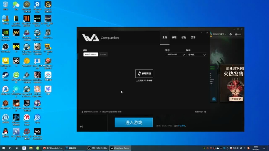This screenshot has height=151, width=269.
Task: Click the taskbar clock and date
Action: click(256, 148)
